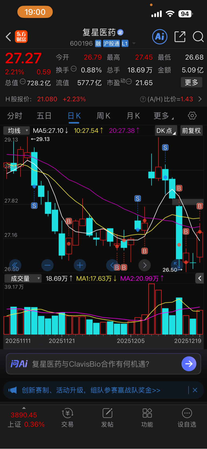Expand the 更多 period dropdown

[163, 116]
